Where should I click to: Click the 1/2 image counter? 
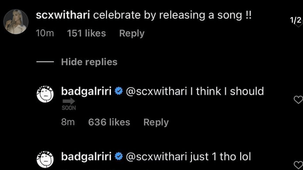click(x=296, y=20)
